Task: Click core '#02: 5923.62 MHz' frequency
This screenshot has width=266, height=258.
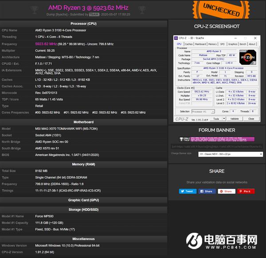Action: 105,112
